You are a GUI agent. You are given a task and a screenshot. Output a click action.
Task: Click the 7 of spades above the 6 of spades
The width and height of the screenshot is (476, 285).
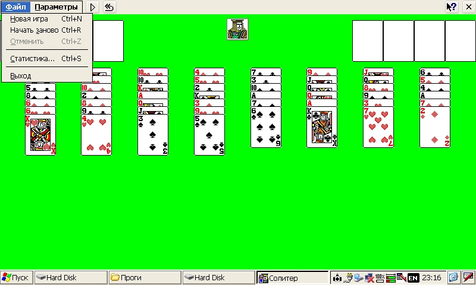coord(266,103)
